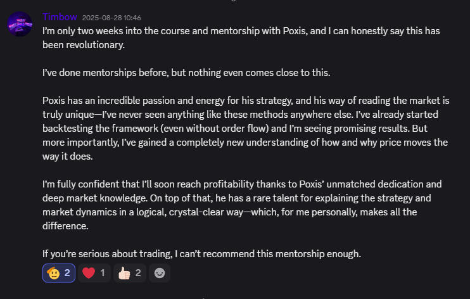Click the line "If you're serious about trading"
This screenshot has height=299, width=470.
201,254
